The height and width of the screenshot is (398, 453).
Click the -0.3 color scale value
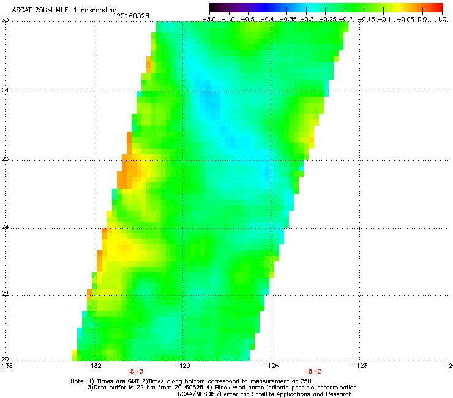point(307,20)
